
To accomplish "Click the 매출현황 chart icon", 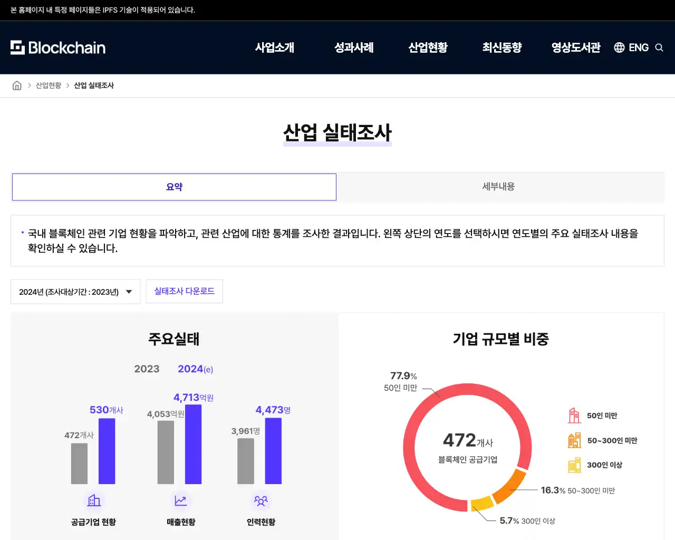I will tap(181, 500).
